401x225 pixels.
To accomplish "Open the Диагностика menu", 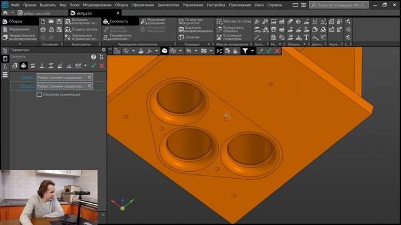I will tap(169, 5).
